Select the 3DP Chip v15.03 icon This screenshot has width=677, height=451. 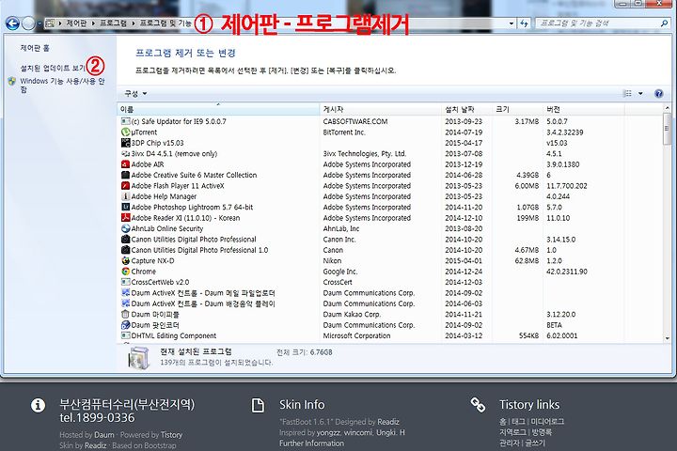click(x=126, y=143)
